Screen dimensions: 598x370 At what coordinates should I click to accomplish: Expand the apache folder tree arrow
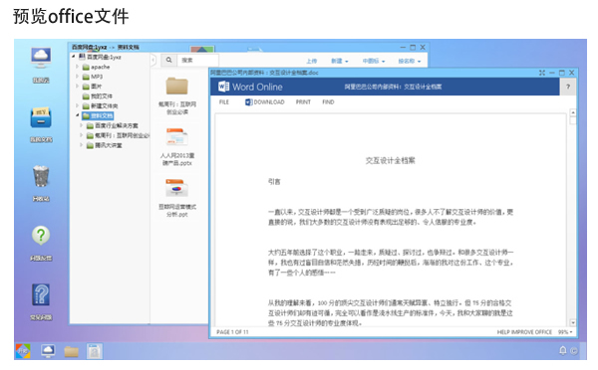[x=77, y=67]
